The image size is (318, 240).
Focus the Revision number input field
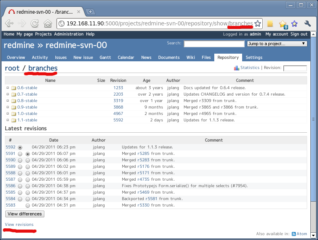coord(295,68)
